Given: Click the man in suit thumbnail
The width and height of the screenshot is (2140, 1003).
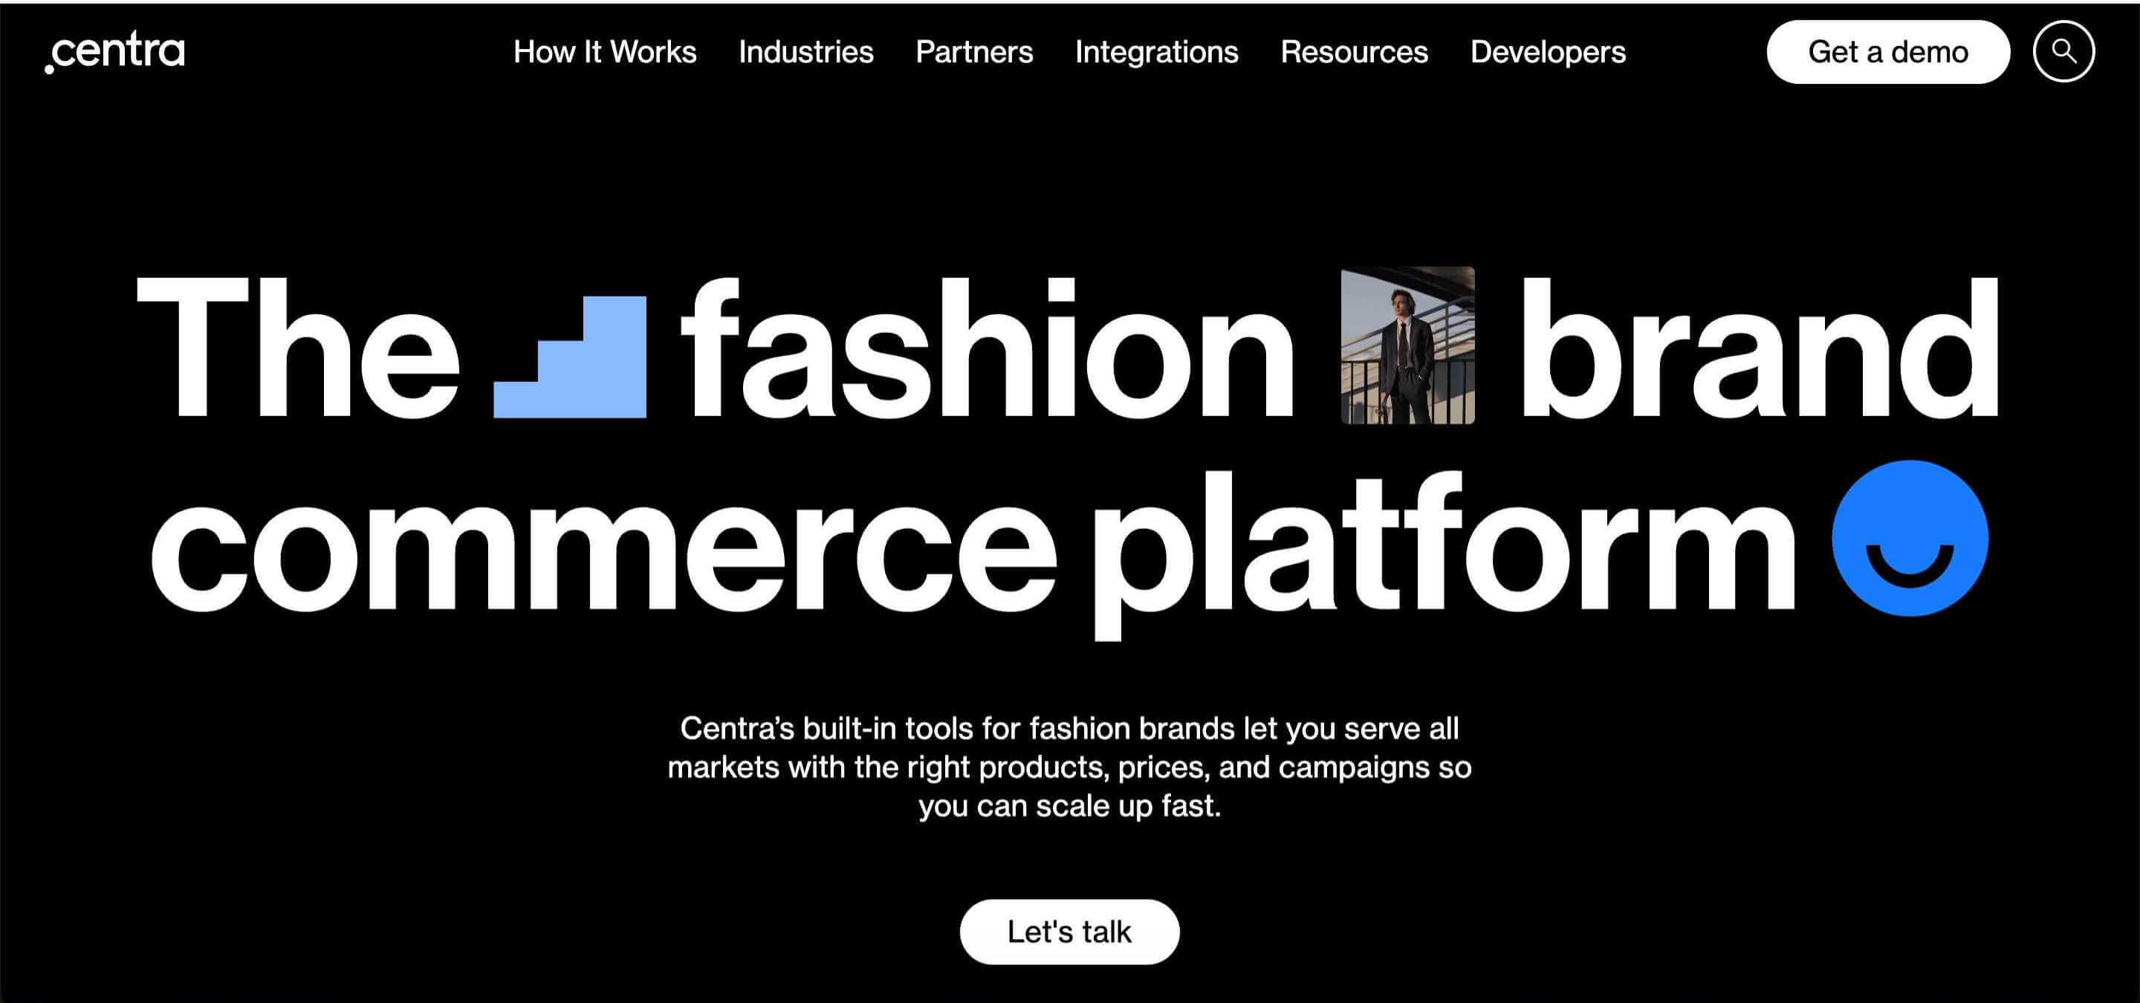Looking at the screenshot, I should (1408, 345).
